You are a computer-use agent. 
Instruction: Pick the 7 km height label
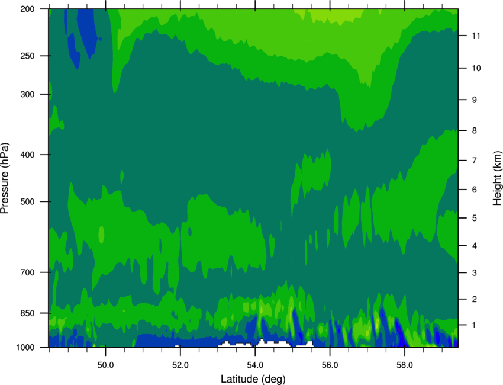click(x=475, y=161)
